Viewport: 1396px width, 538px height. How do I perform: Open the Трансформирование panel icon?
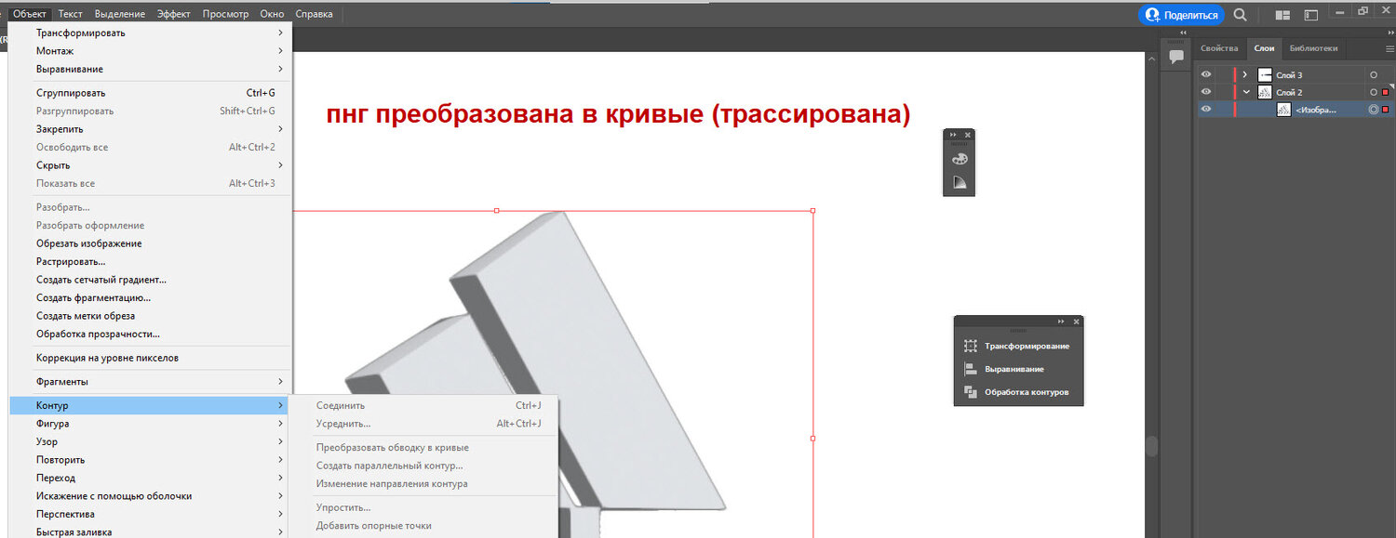tap(970, 346)
